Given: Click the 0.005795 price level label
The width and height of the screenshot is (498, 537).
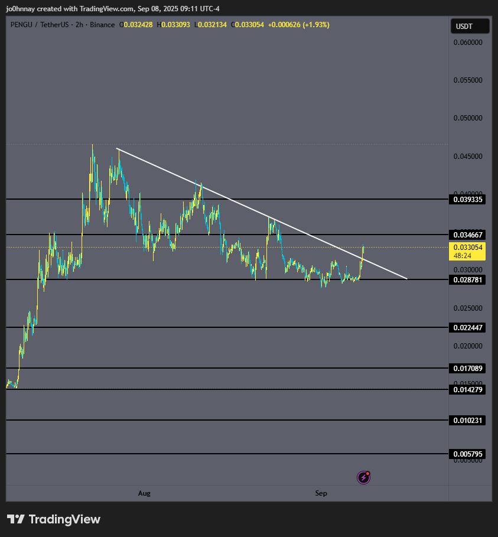Looking at the screenshot, I should coord(467,454).
